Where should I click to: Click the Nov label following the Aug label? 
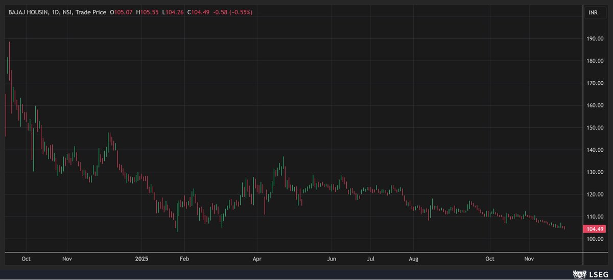tap(529, 259)
